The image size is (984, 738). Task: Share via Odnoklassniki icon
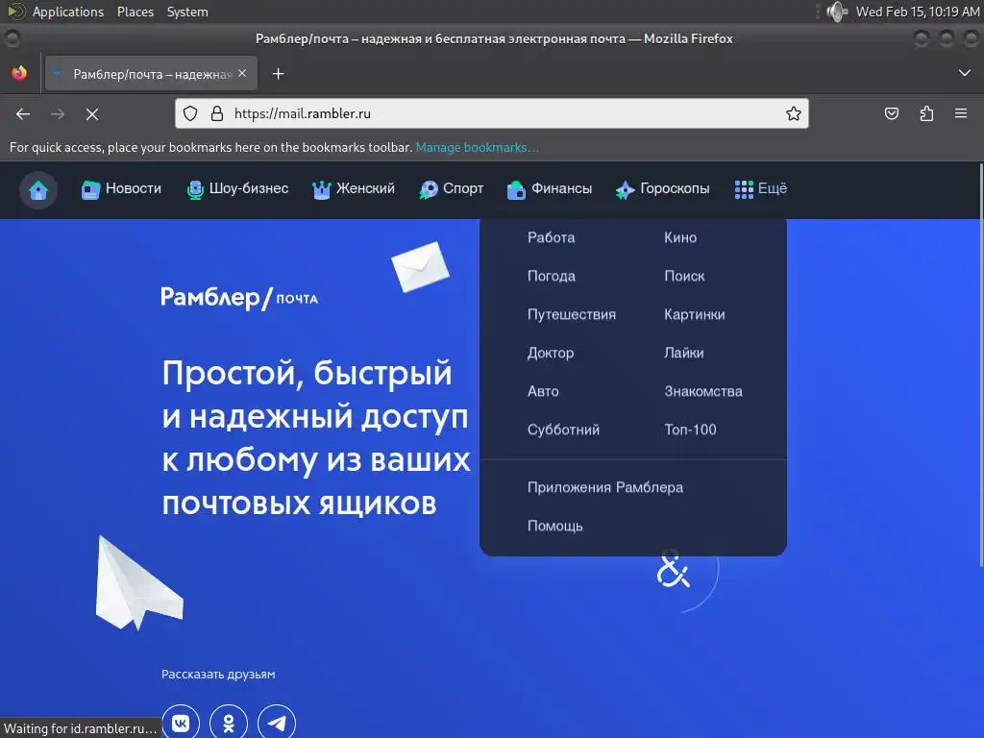tap(229, 723)
